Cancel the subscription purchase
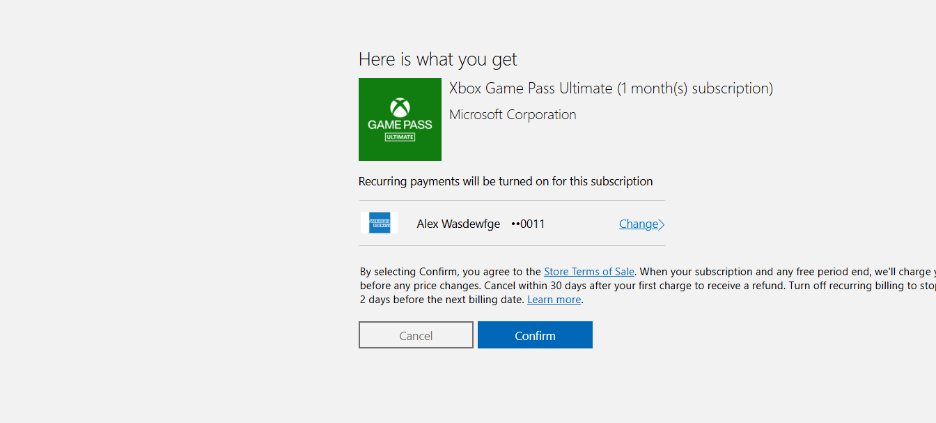936x423 pixels. click(x=416, y=335)
